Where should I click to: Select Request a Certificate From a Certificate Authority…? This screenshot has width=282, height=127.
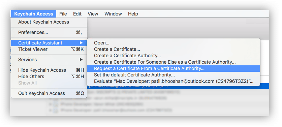click(174, 68)
